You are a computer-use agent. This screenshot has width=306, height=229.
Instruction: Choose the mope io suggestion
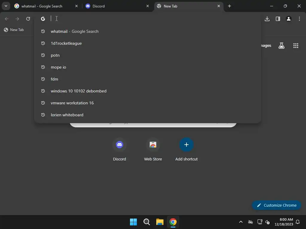(148, 67)
